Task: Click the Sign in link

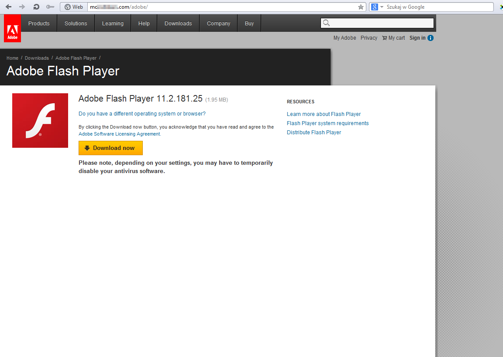Action: (417, 38)
